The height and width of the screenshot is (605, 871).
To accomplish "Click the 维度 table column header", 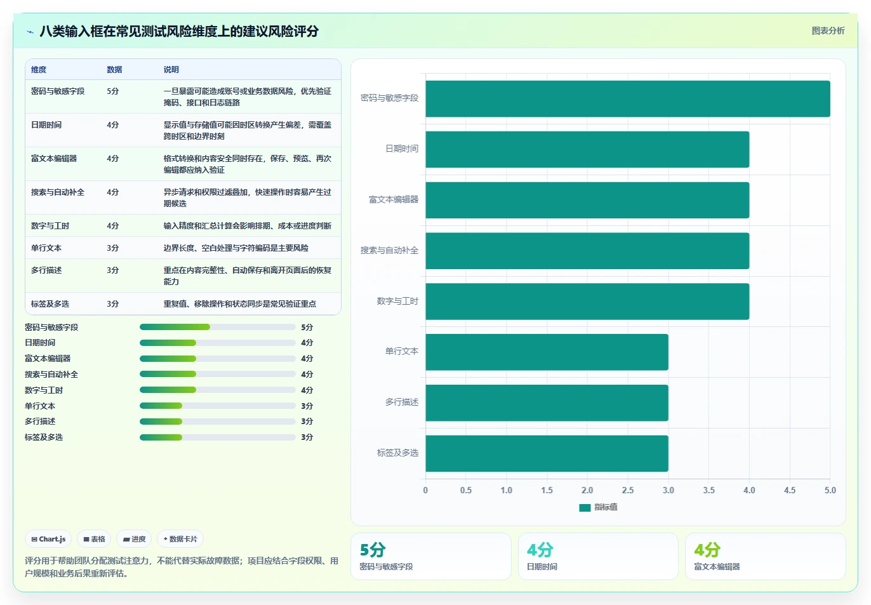I will 39,70.
